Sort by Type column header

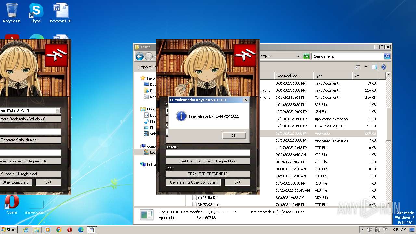point(332,76)
